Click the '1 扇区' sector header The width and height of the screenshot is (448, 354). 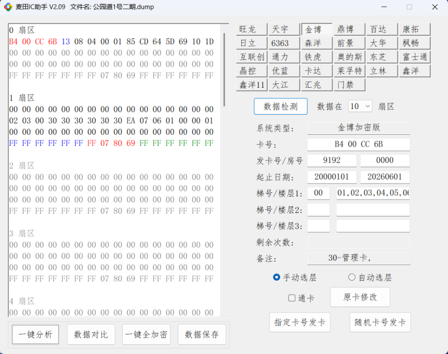click(x=22, y=98)
